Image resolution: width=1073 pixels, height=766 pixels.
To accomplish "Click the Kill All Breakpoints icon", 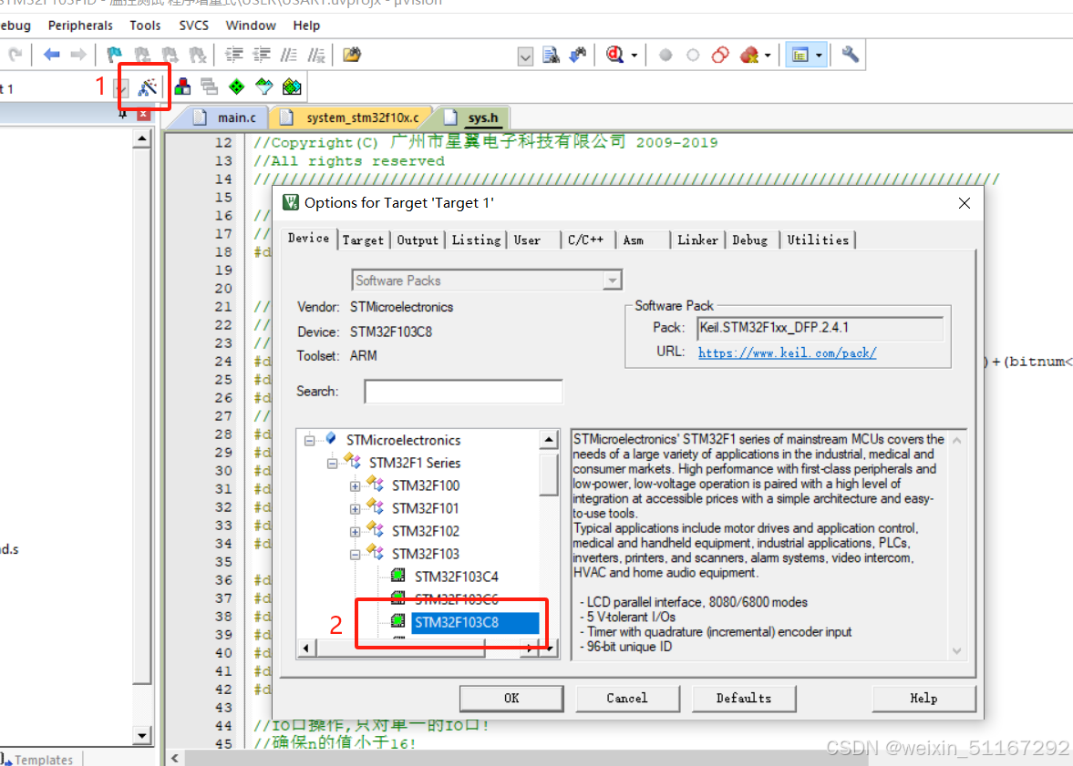I will [749, 55].
